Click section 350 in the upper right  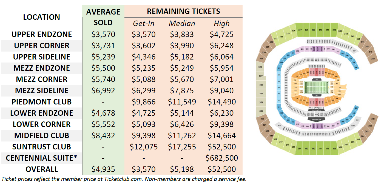(373, 59)
